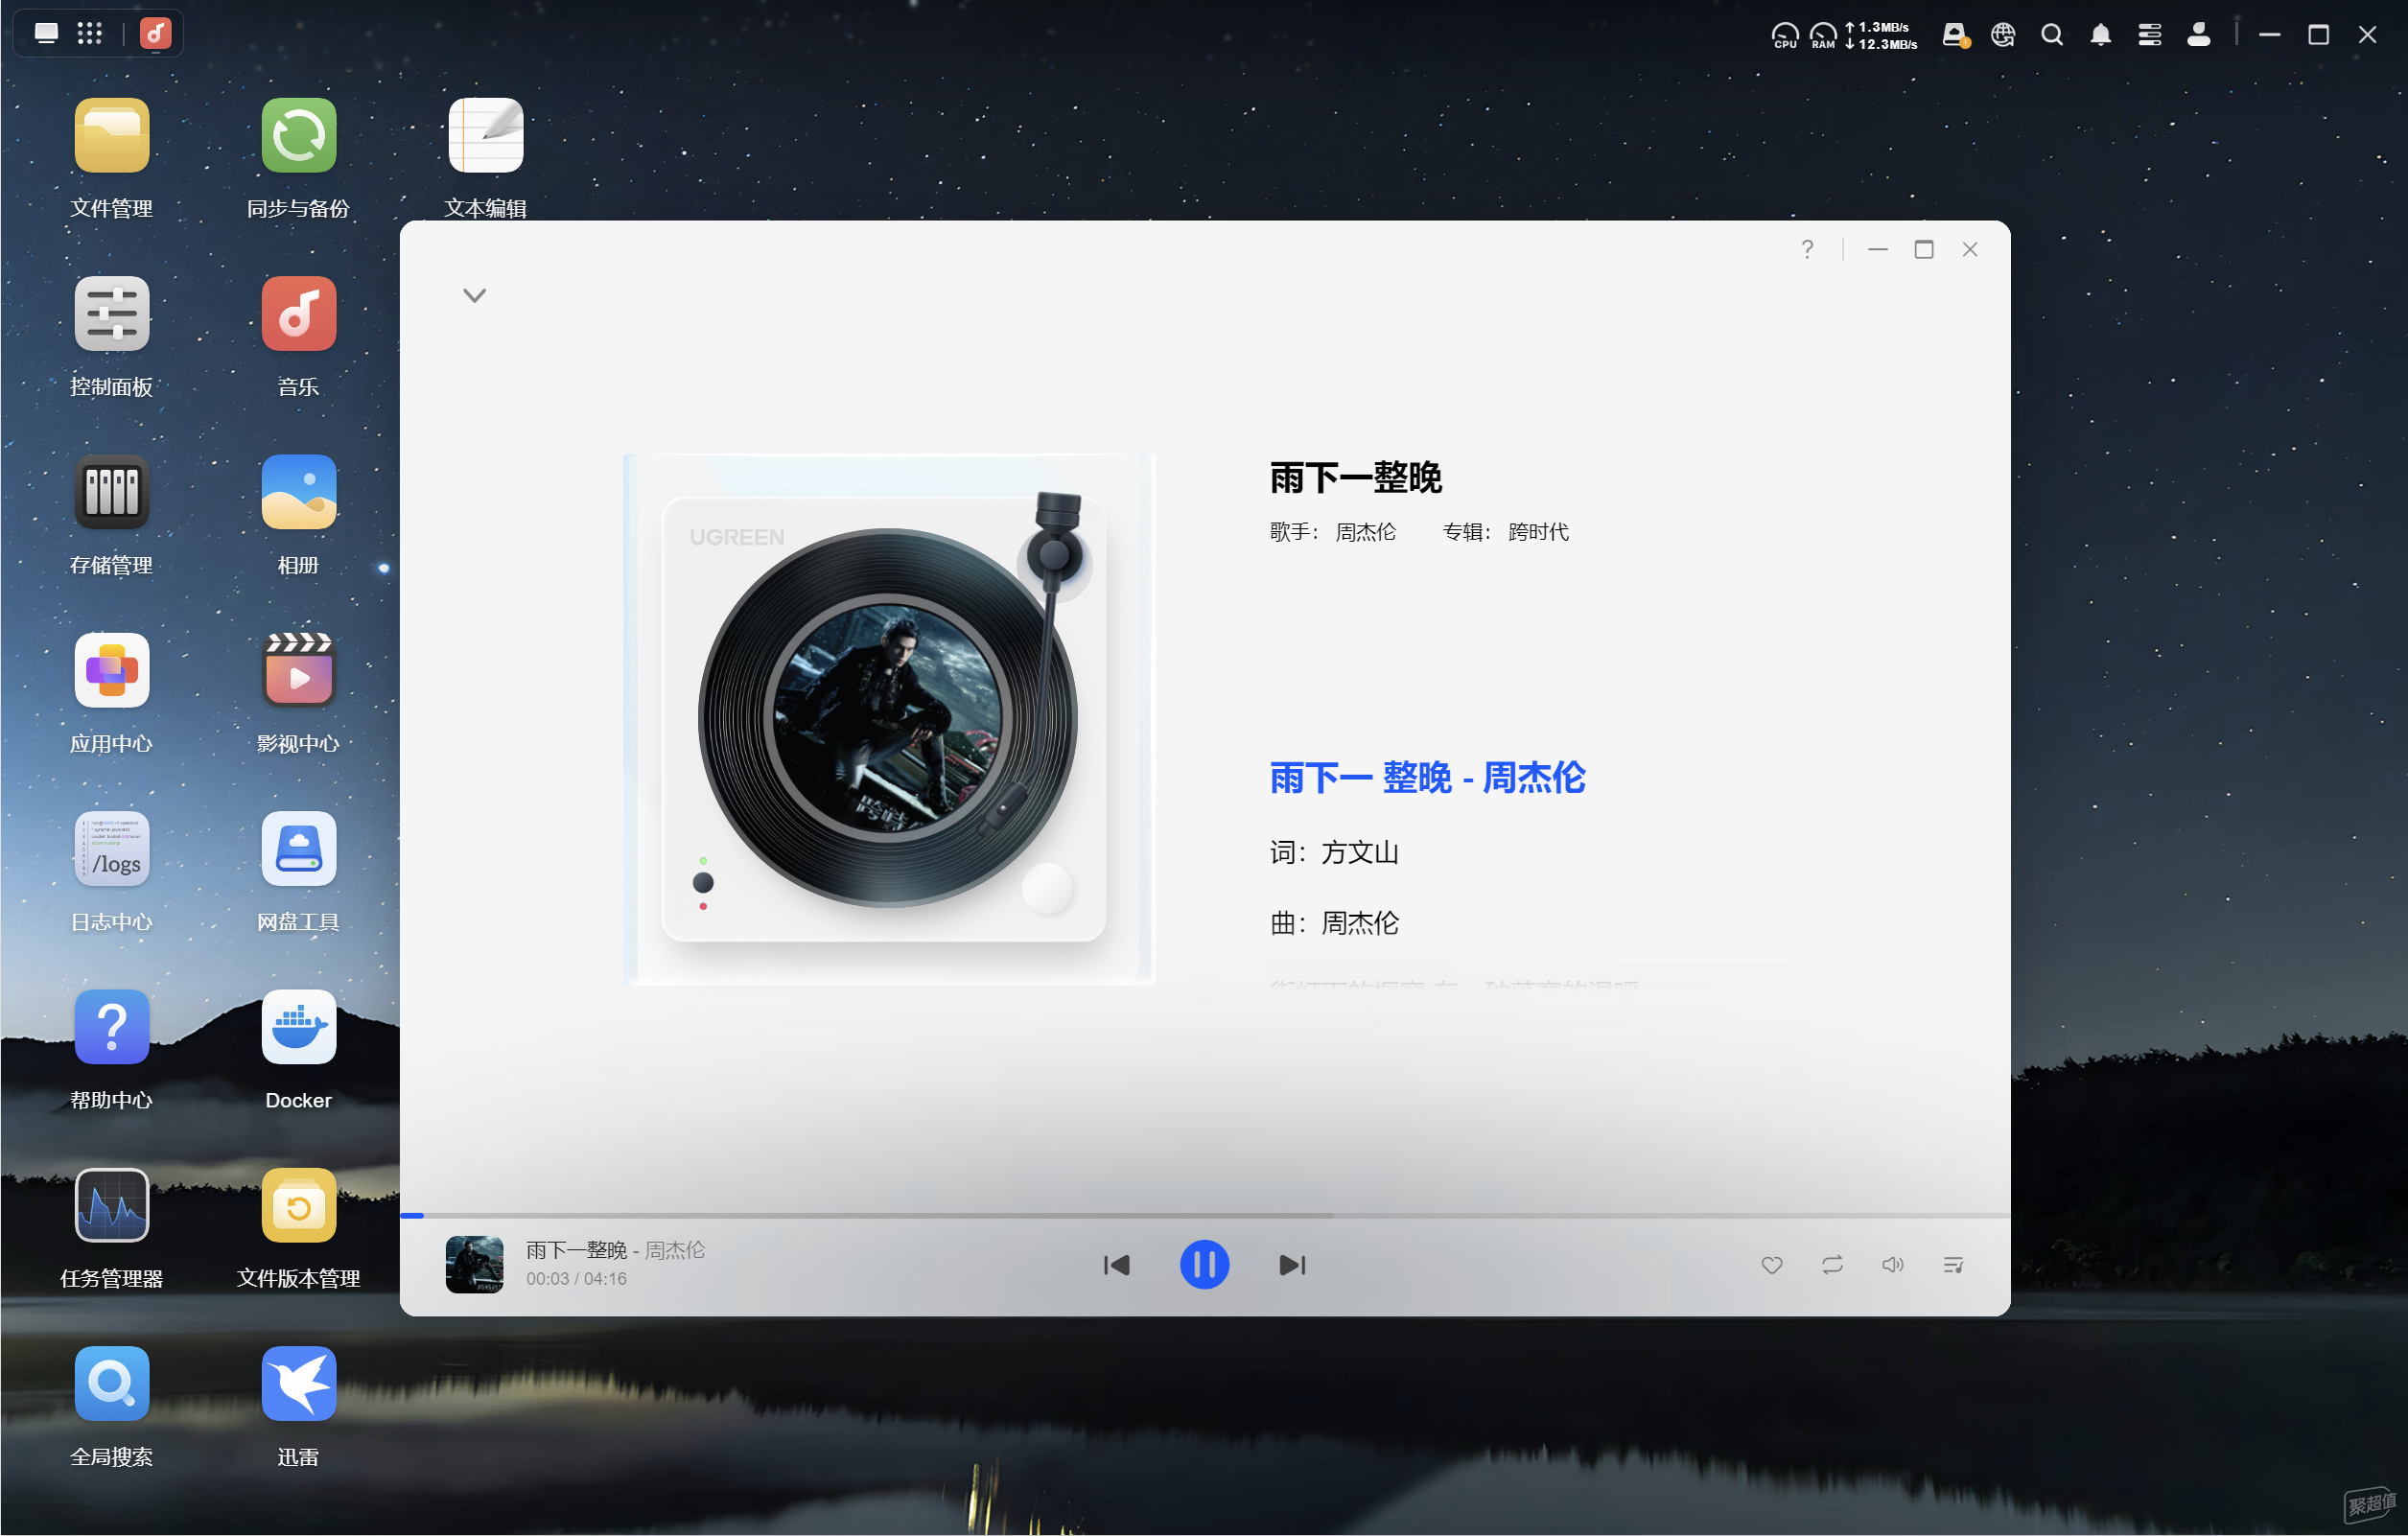Viewport: 2408px width, 1536px height.
Task: Open the app grid launcher in top bar
Action: [89, 34]
